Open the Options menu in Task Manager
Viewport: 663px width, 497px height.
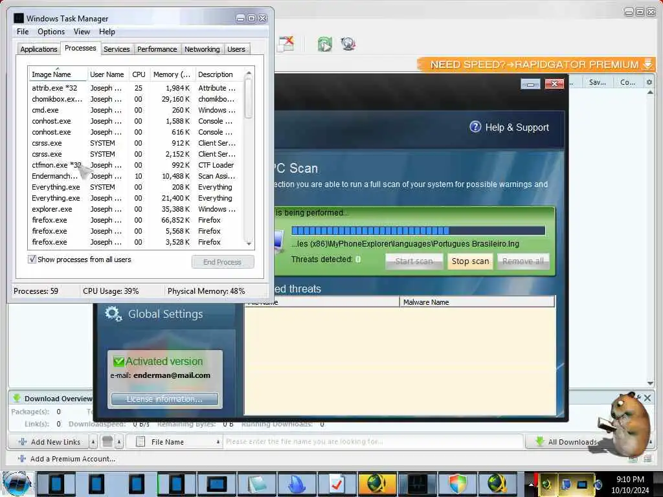tap(51, 32)
